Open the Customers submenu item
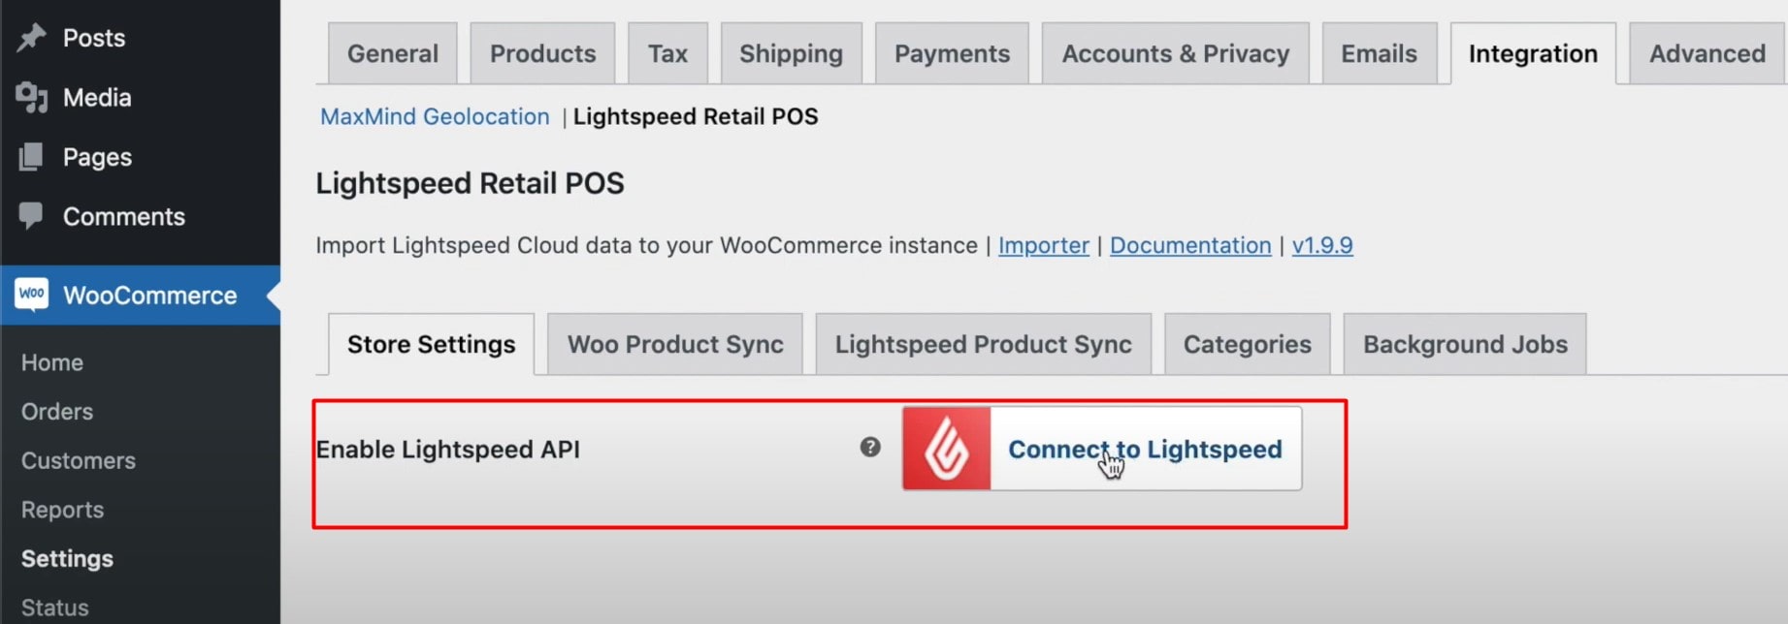The height and width of the screenshot is (624, 1788). [x=79, y=460]
